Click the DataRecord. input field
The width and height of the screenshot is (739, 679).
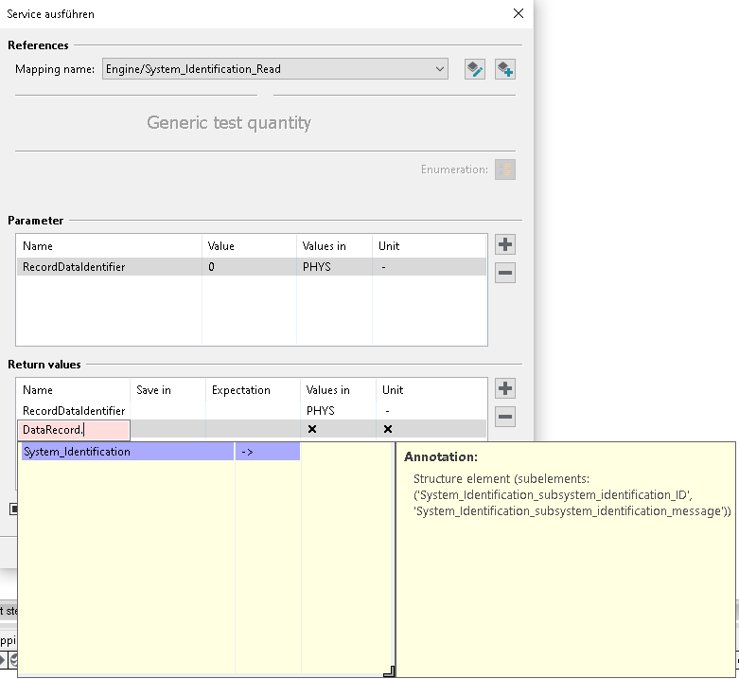pyautogui.click(x=74, y=430)
